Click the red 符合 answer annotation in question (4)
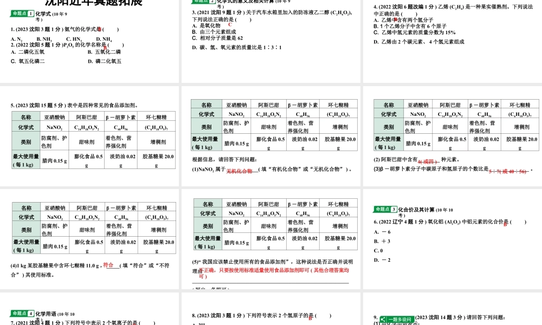The image size is (542, 325). (x=107, y=264)
